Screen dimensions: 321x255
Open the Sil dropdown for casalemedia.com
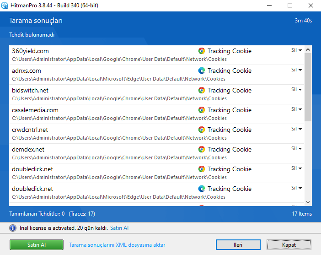click(296, 109)
